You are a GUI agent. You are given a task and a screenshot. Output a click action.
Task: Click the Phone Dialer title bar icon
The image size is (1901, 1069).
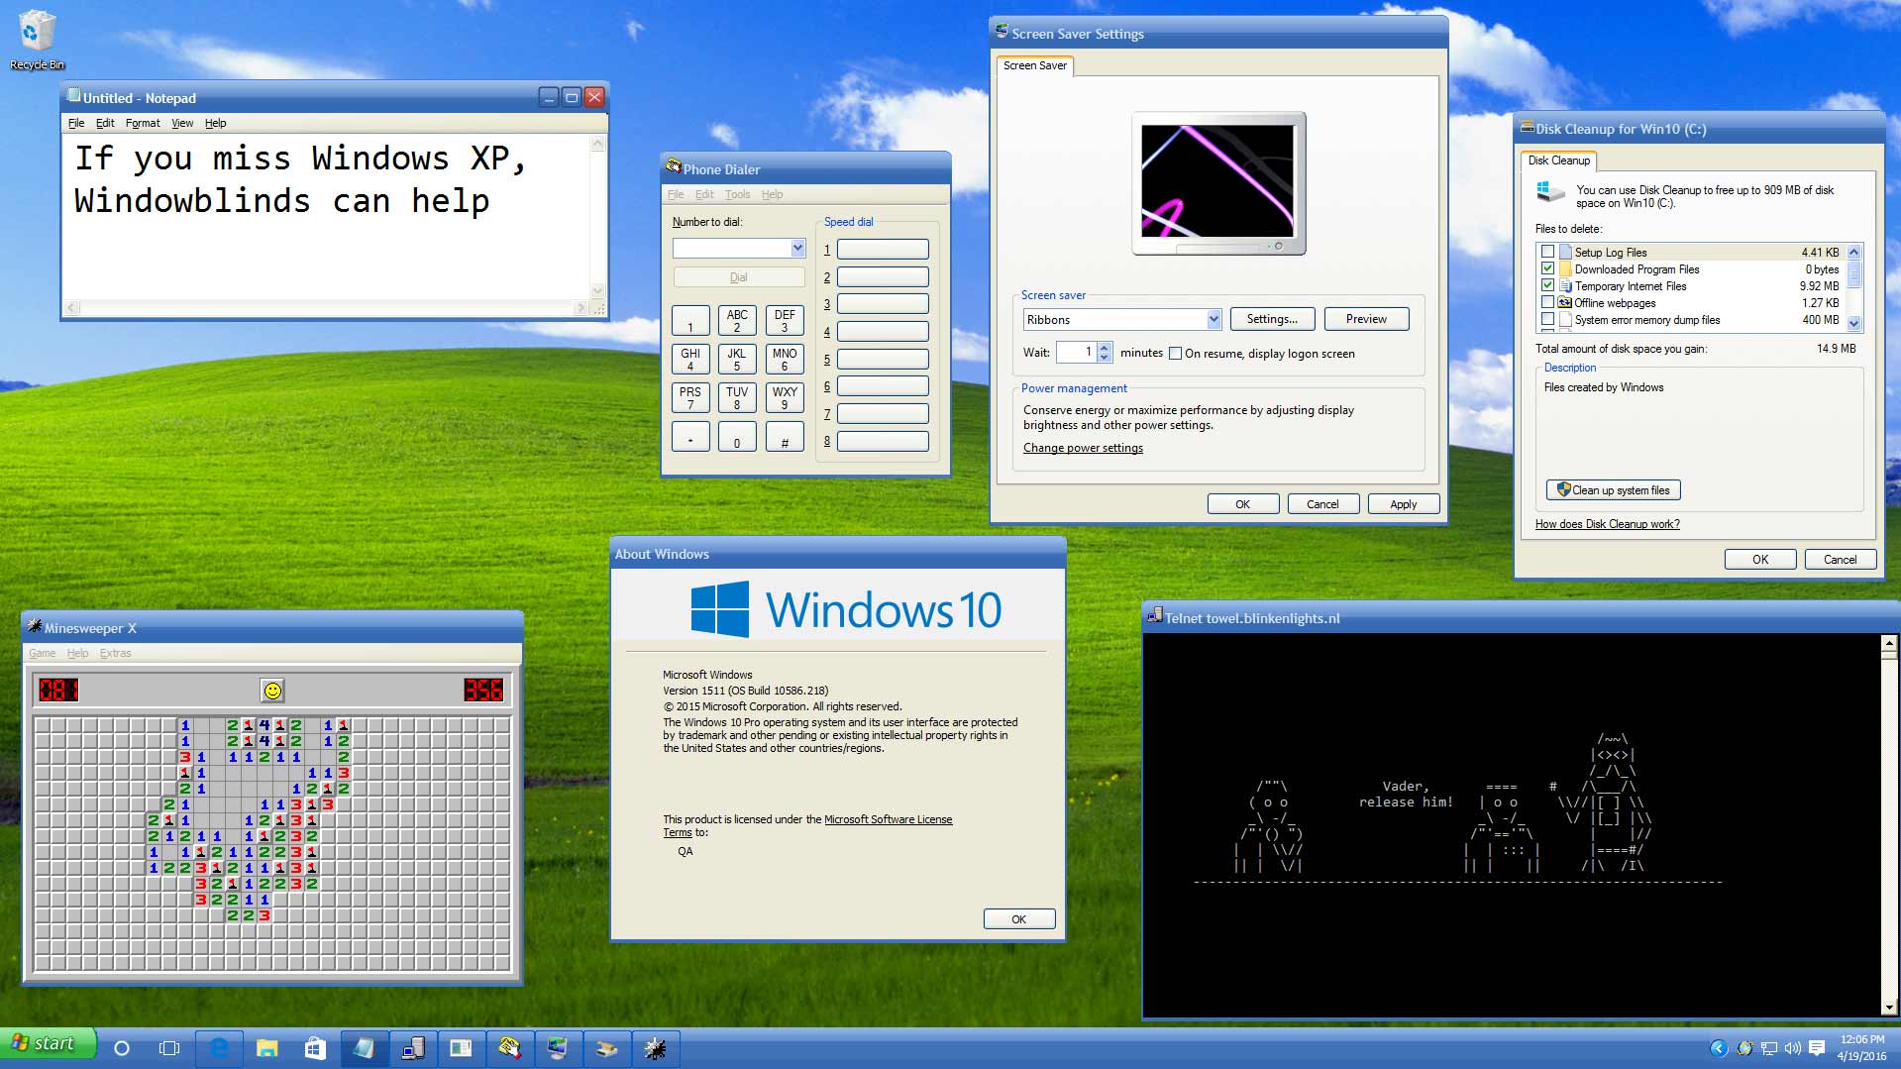674,166
